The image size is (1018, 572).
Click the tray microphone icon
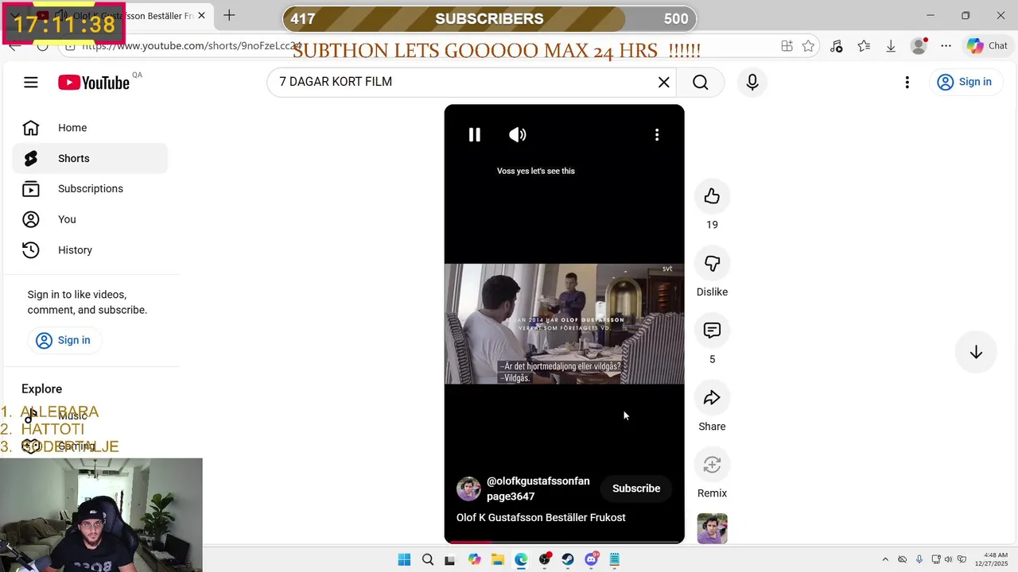coord(919,559)
